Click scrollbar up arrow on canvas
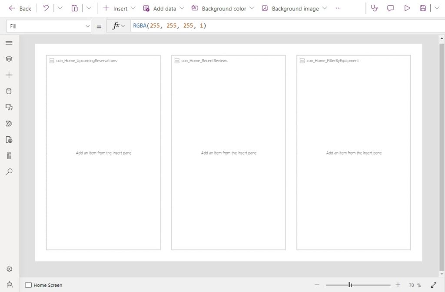The image size is (445, 292). [x=442, y=38]
